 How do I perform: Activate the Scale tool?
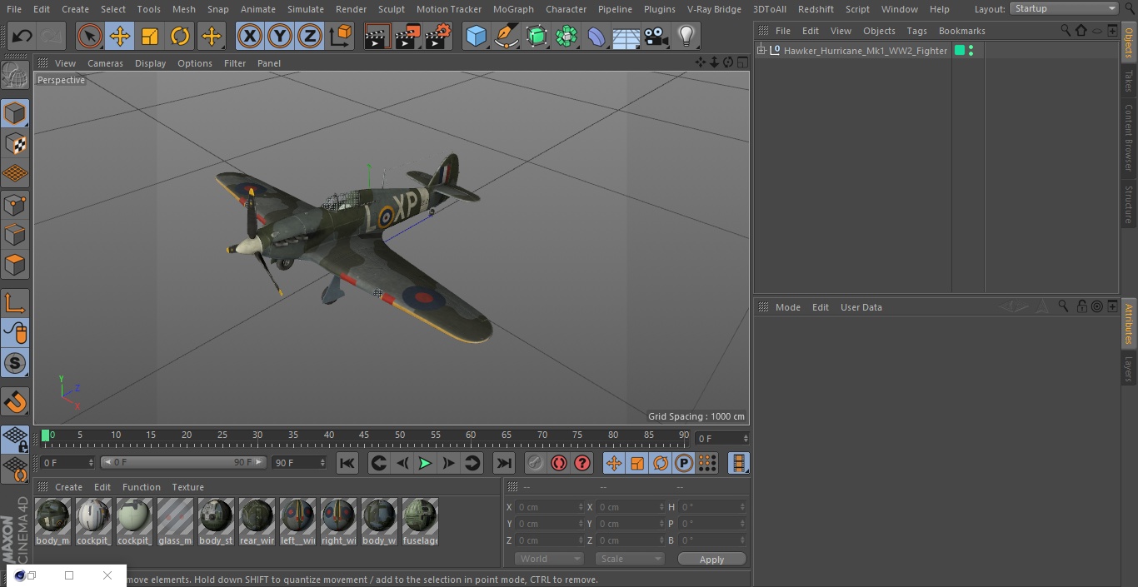tap(150, 36)
